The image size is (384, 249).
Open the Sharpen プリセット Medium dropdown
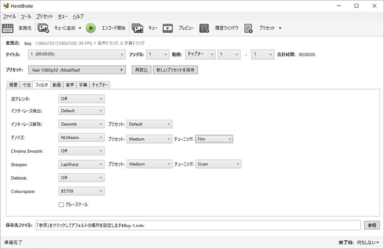149,164
